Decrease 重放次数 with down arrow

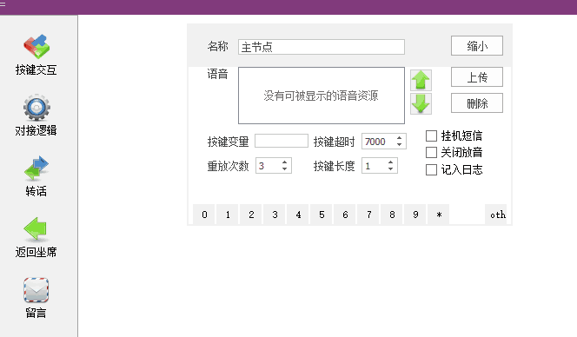point(284,168)
